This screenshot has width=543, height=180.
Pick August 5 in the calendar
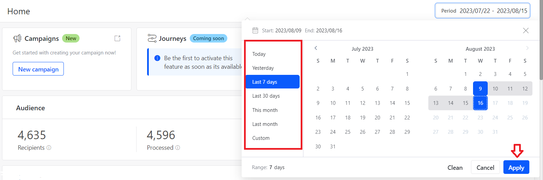pyautogui.click(x=525, y=74)
